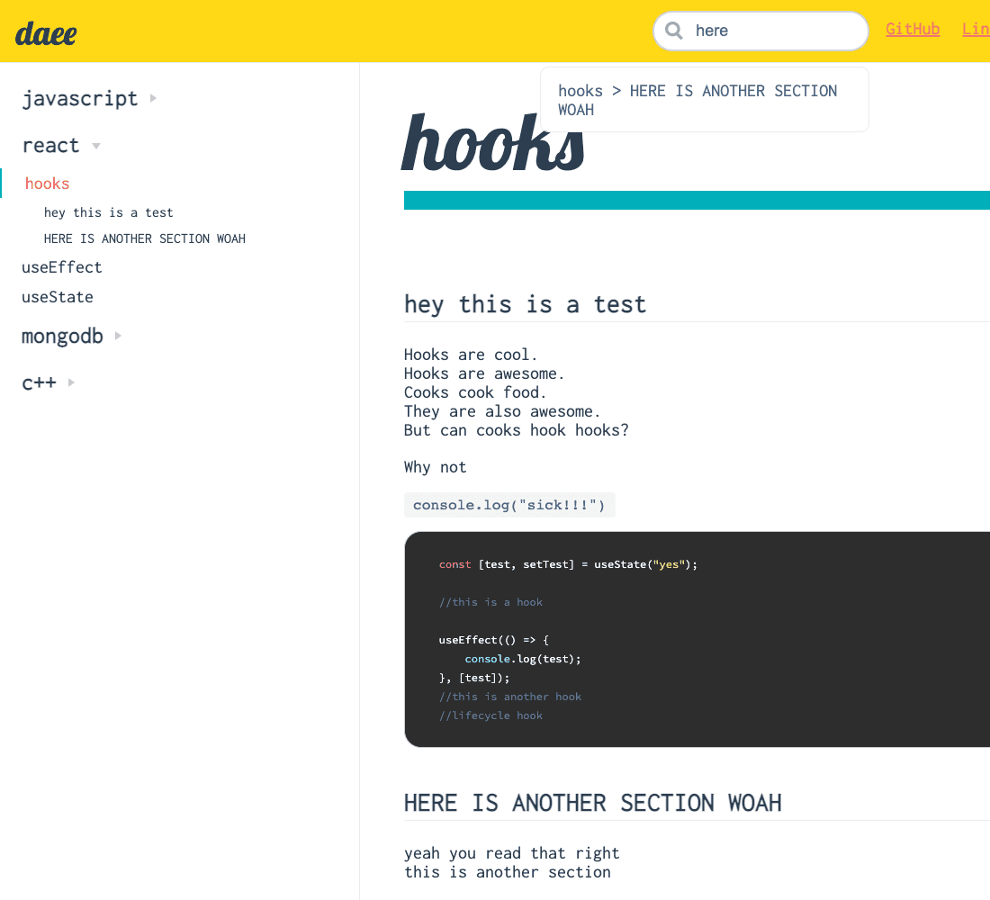Open the useState sidebar page
Viewport: 990px width, 900px height.
pyautogui.click(x=58, y=297)
